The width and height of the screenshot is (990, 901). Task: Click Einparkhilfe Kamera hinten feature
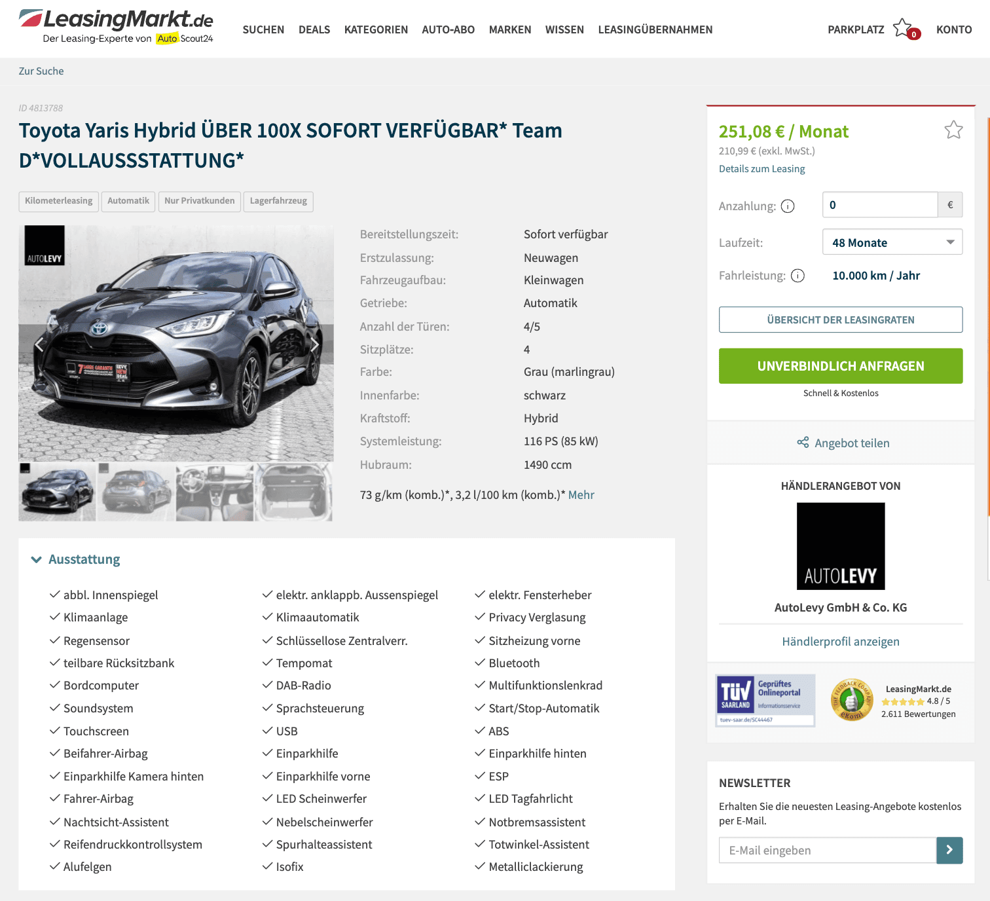(134, 777)
